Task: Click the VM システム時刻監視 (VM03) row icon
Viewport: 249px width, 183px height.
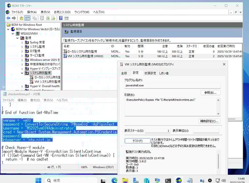Action: pos(65,56)
